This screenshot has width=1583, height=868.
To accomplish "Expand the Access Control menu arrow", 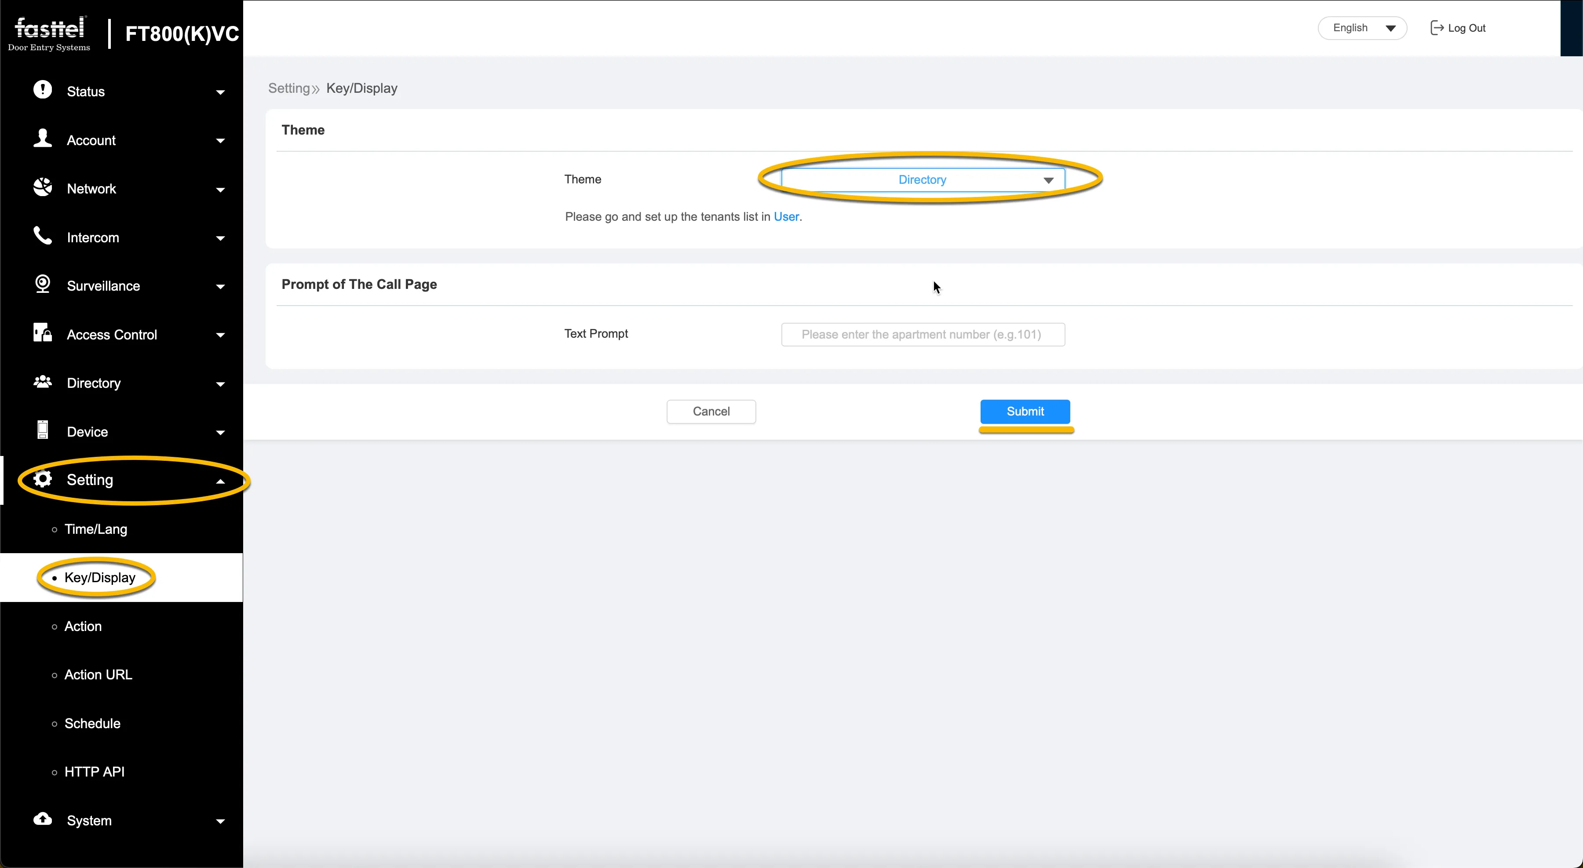I will pos(221,336).
